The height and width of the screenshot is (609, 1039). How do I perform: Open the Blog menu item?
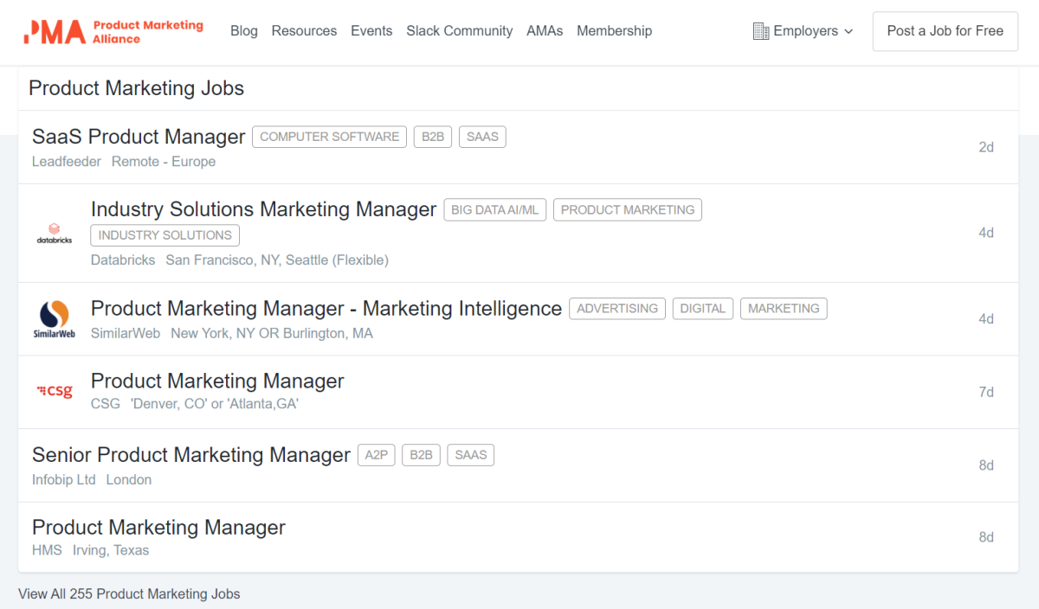244,31
